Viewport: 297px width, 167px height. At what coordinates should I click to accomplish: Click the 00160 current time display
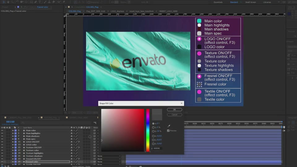[10, 122]
